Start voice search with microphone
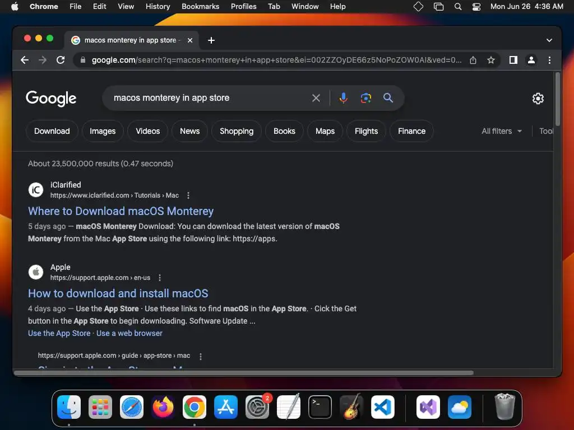The height and width of the screenshot is (430, 574). tap(344, 98)
